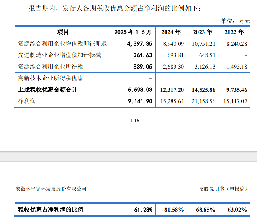Screen dimensions: 257x218
Task: Click the row label 高新技术企业所得税优惠
Action: 50,78
